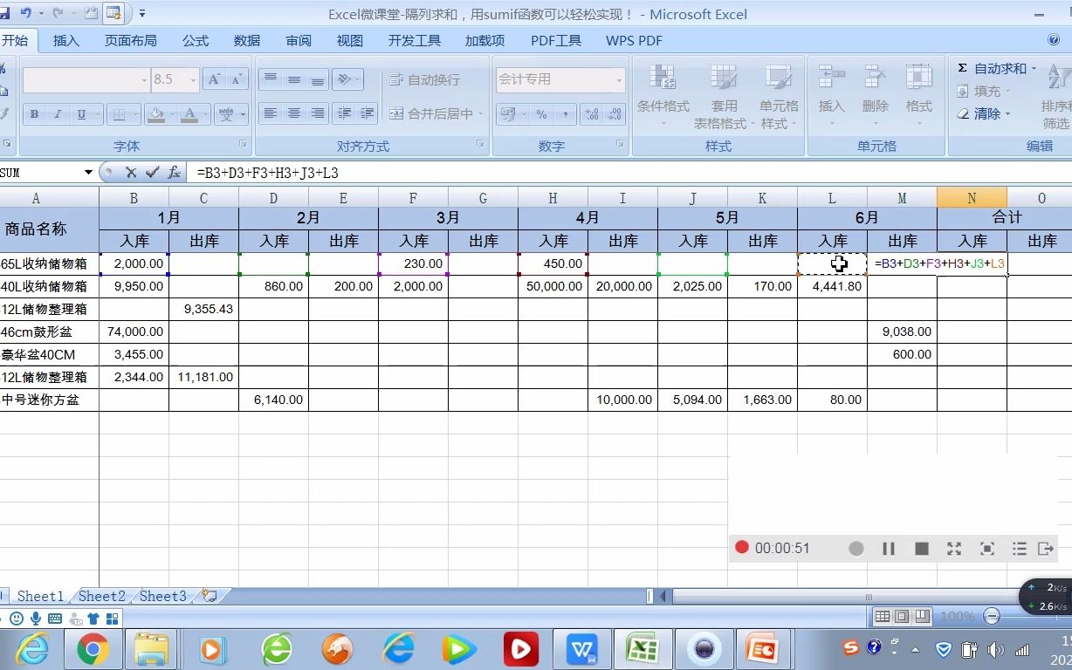Switch to the 公式 ribbon tab
This screenshot has width=1072, height=670.
(195, 40)
